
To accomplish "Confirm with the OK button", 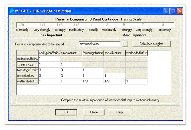I will (66, 112).
